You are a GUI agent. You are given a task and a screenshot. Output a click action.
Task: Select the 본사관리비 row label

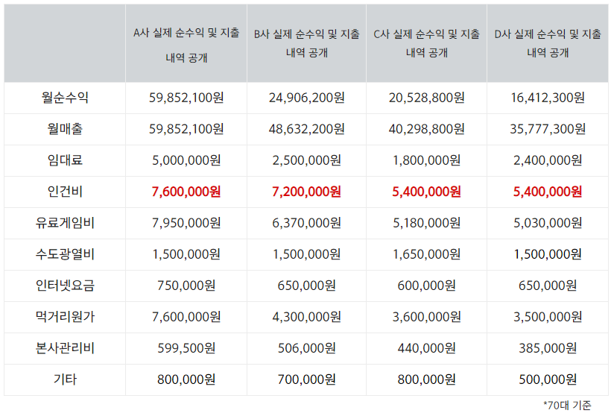(x=65, y=348)
